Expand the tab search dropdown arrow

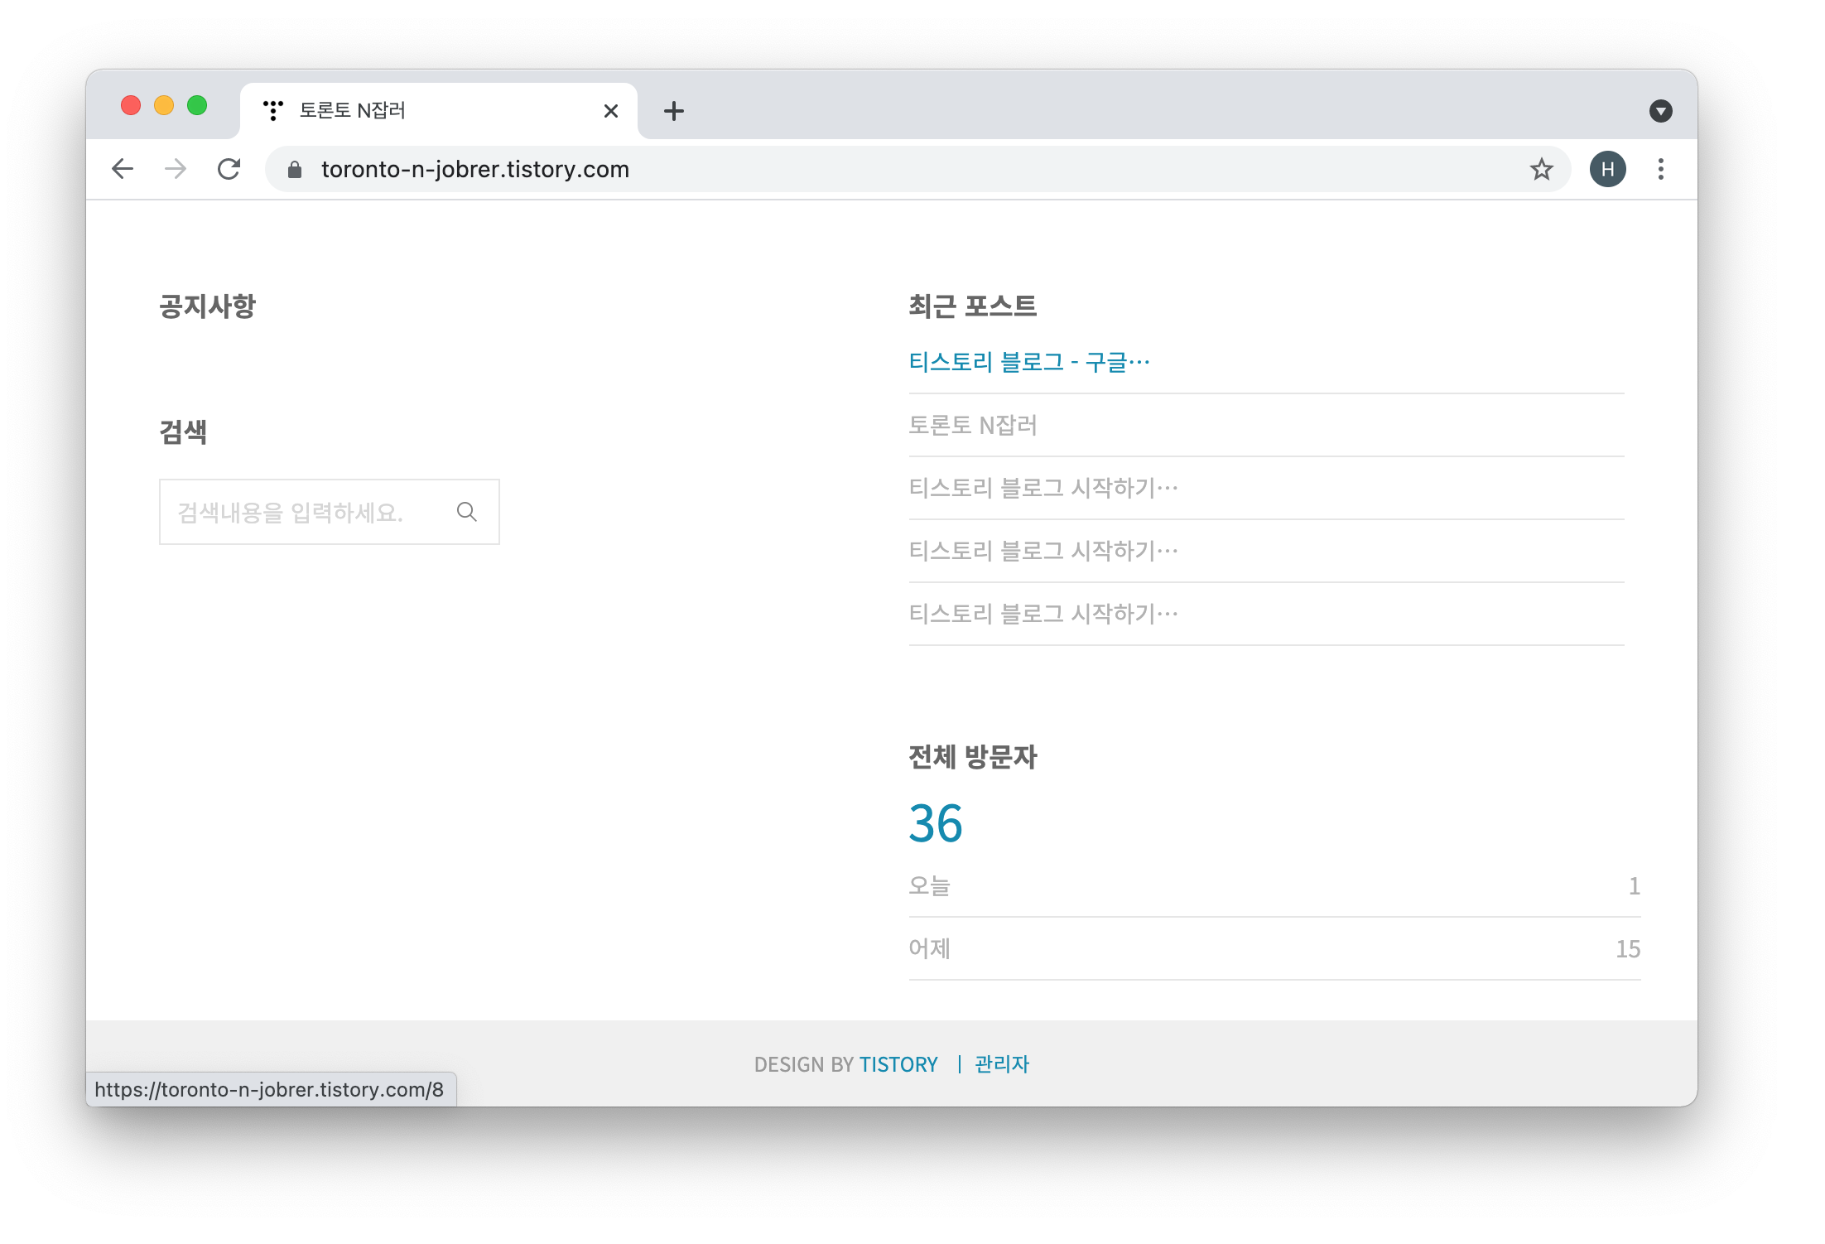pos(1660,111)
